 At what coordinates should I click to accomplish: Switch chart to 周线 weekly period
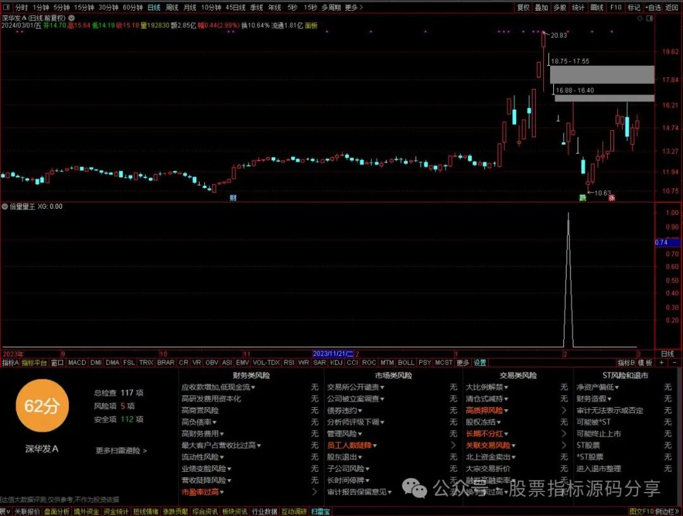(x=172, y=8)
